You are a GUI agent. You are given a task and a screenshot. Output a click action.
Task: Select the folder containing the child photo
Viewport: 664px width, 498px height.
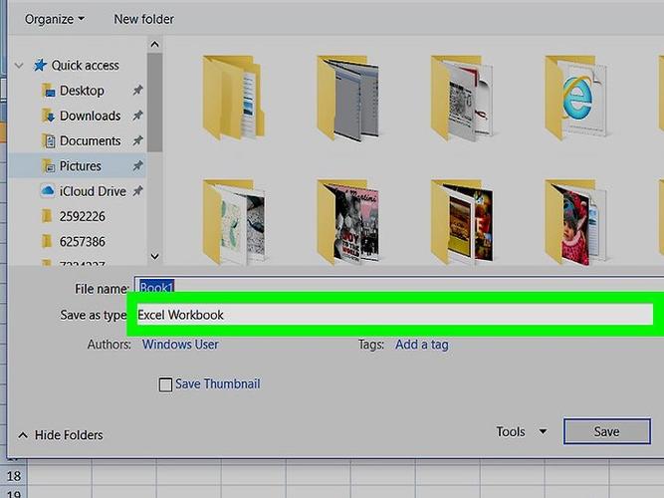pos(576,222)
